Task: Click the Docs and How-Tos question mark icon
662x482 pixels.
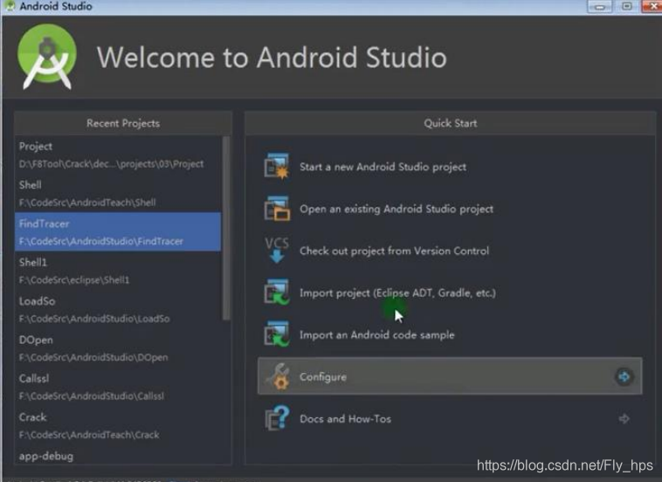Action: 278,418
